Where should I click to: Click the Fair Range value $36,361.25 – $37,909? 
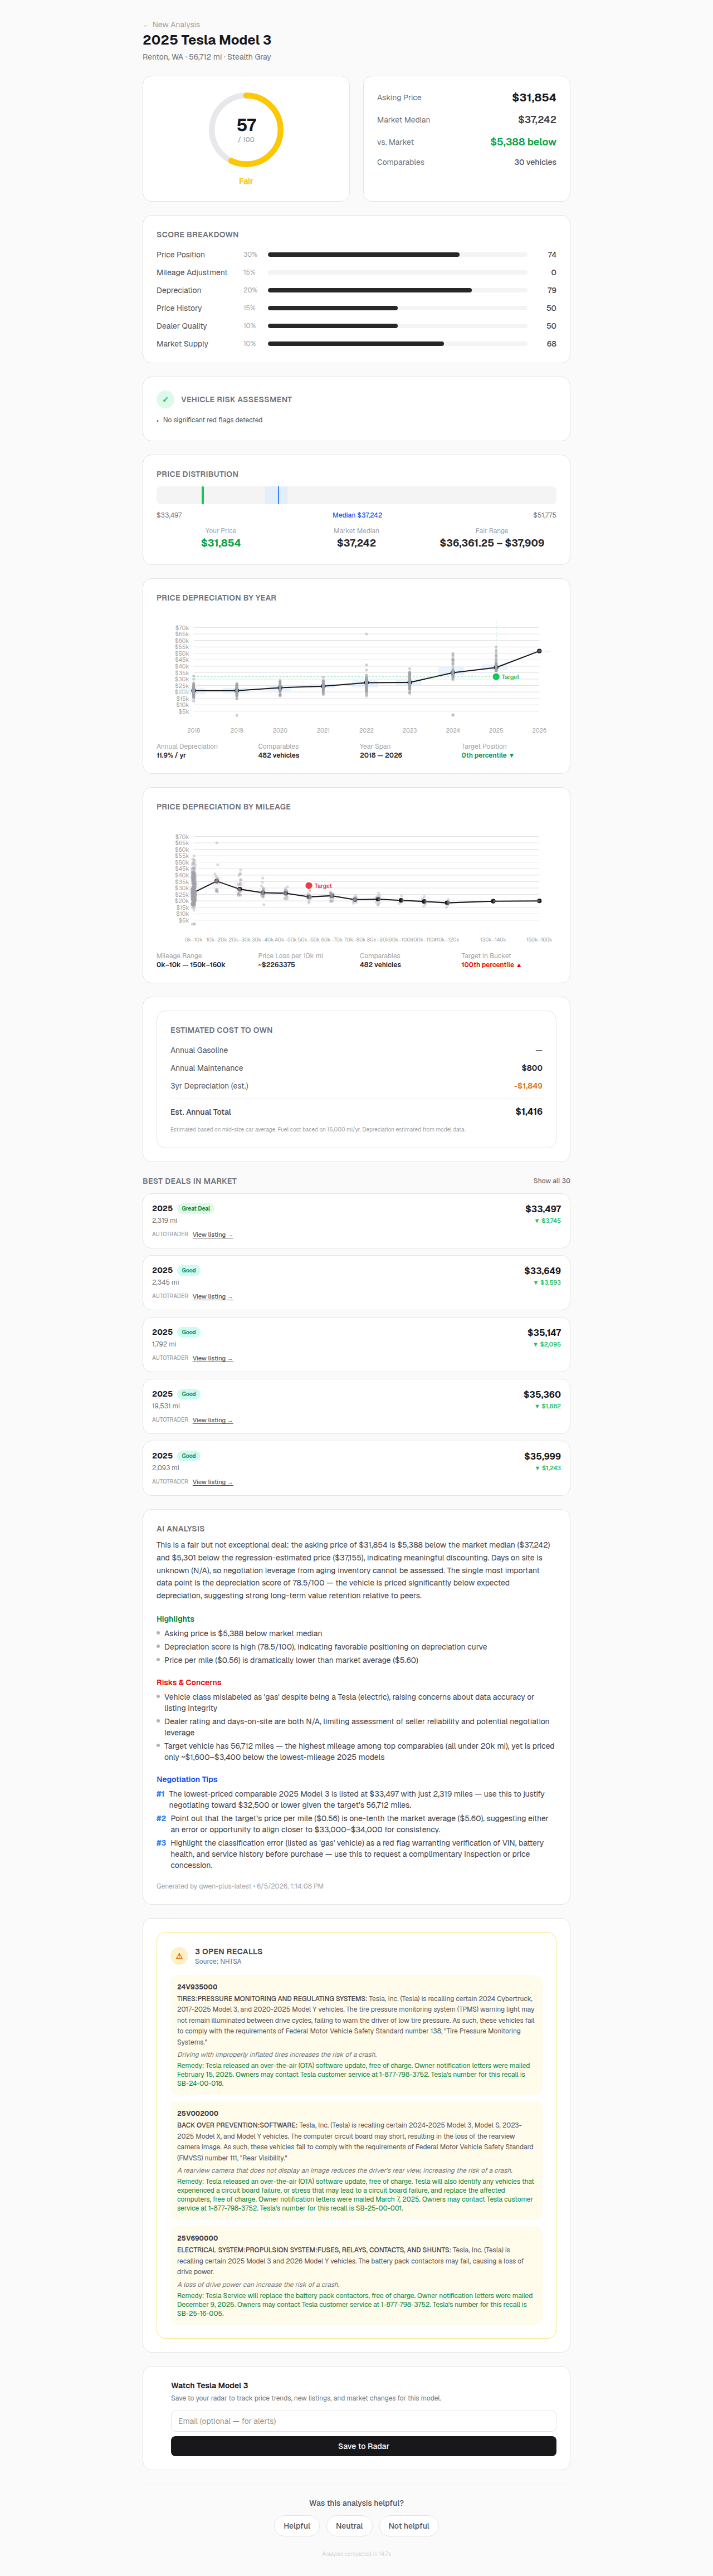click(x=492, y=543)
